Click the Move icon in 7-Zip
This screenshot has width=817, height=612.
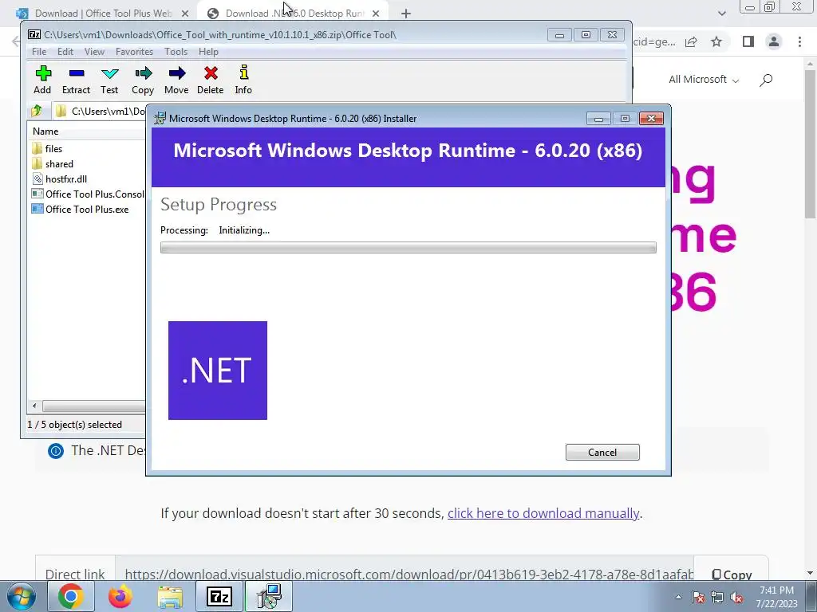click(x=176, y=73)
